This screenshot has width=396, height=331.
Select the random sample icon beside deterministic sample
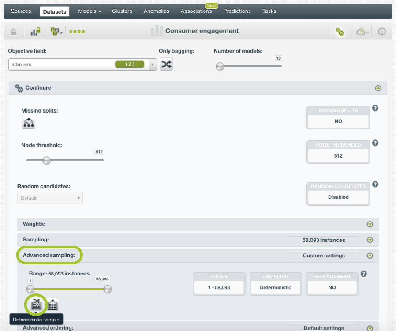[x=52, y=305]
